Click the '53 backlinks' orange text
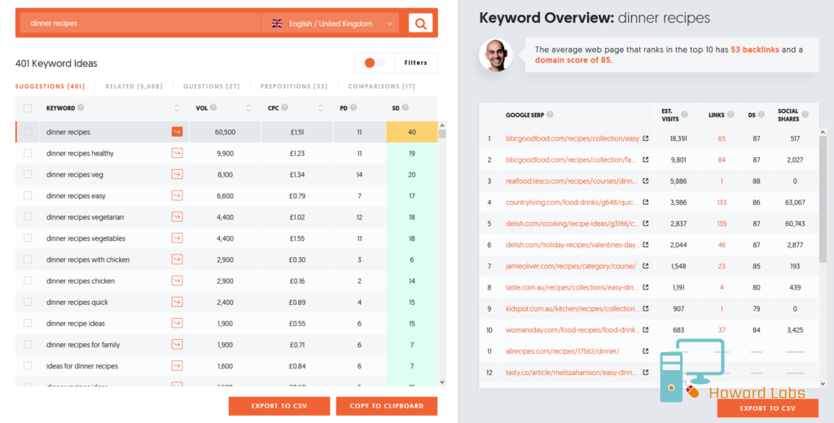This screenshot has height=423, width=834. pyautogui.click(x=755, y=50)
